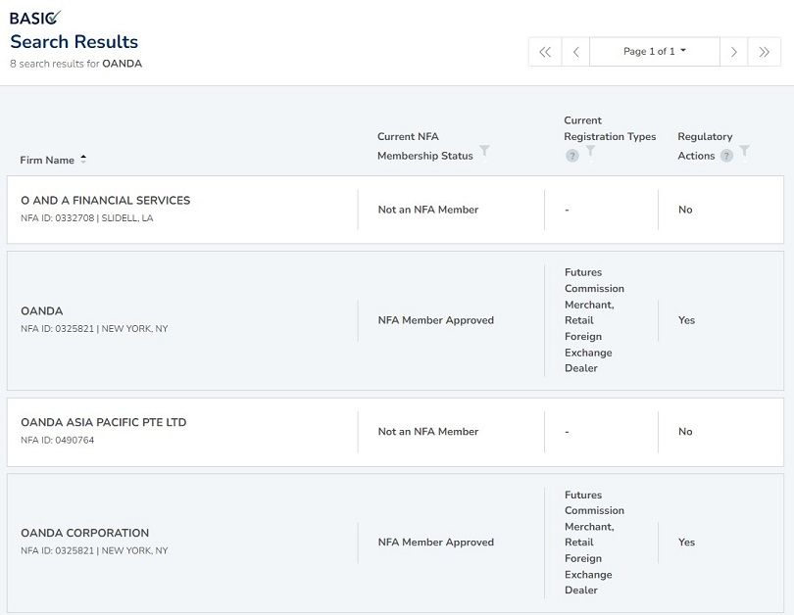
Task: Open OANDA firm result
Action: point(42,311)
